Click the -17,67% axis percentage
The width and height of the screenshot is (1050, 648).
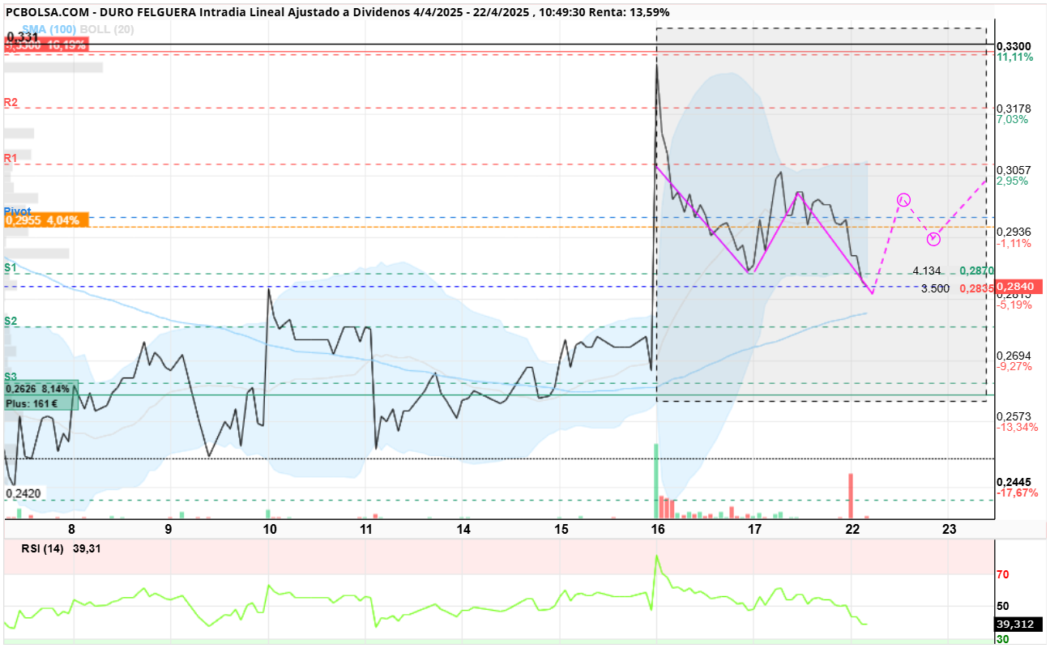coord(1017,492)
